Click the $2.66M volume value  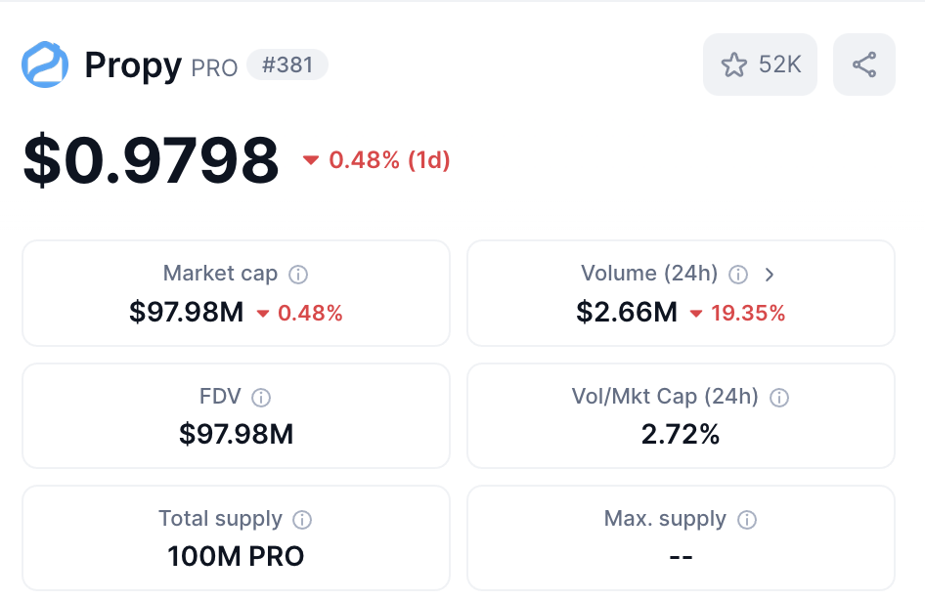(x=627, y=313)
